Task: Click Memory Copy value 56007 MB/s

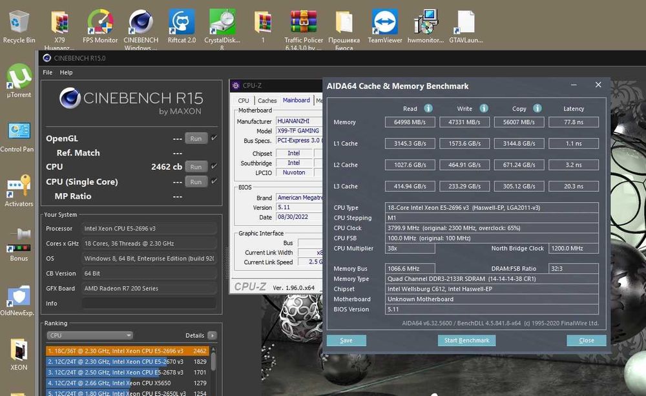Action: coord(519,122)
